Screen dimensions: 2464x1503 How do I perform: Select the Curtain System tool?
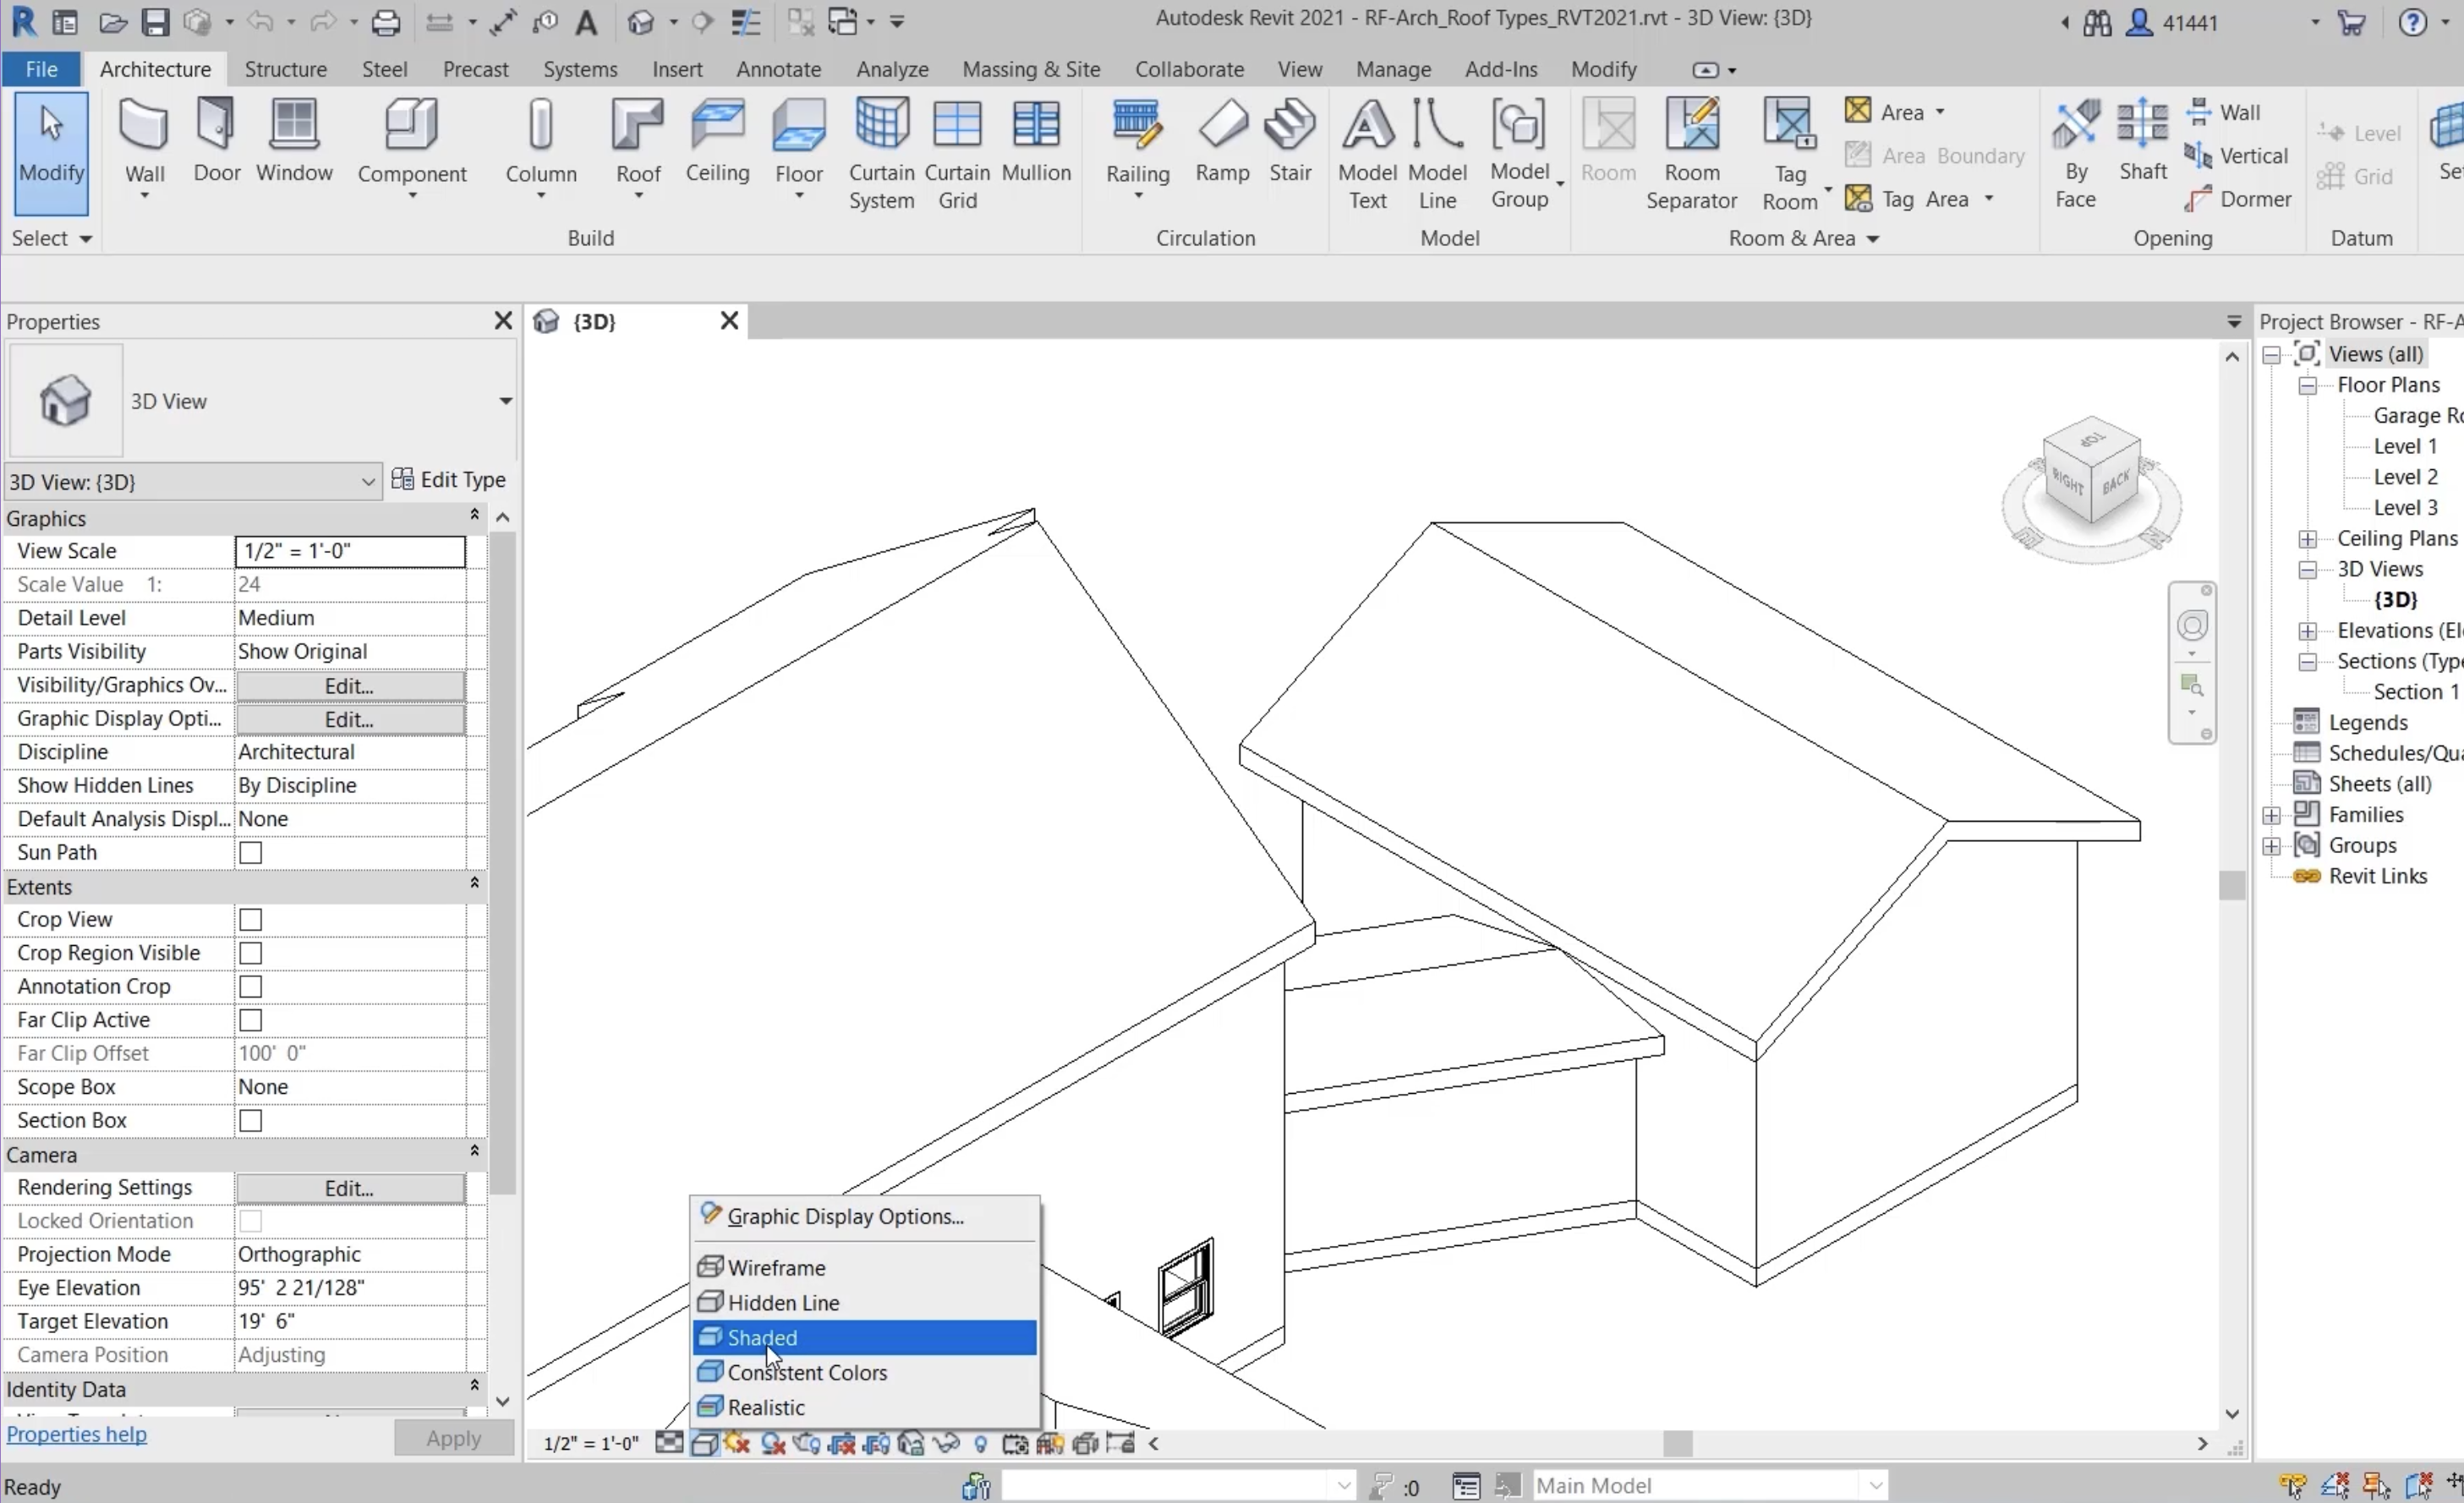pos(881,154)
